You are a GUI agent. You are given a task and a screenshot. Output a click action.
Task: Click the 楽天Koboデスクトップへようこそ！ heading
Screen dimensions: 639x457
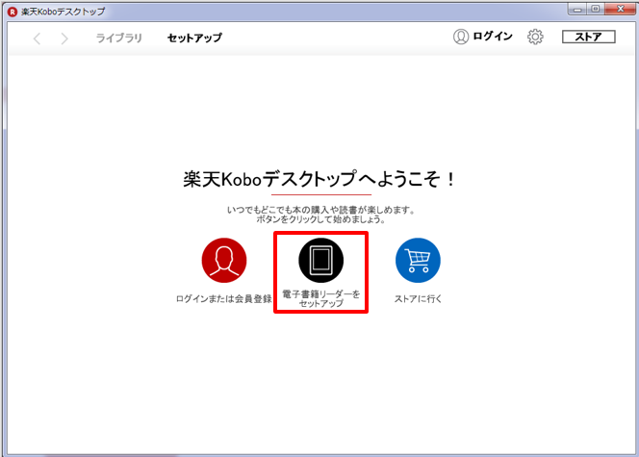tap(319, 179)
